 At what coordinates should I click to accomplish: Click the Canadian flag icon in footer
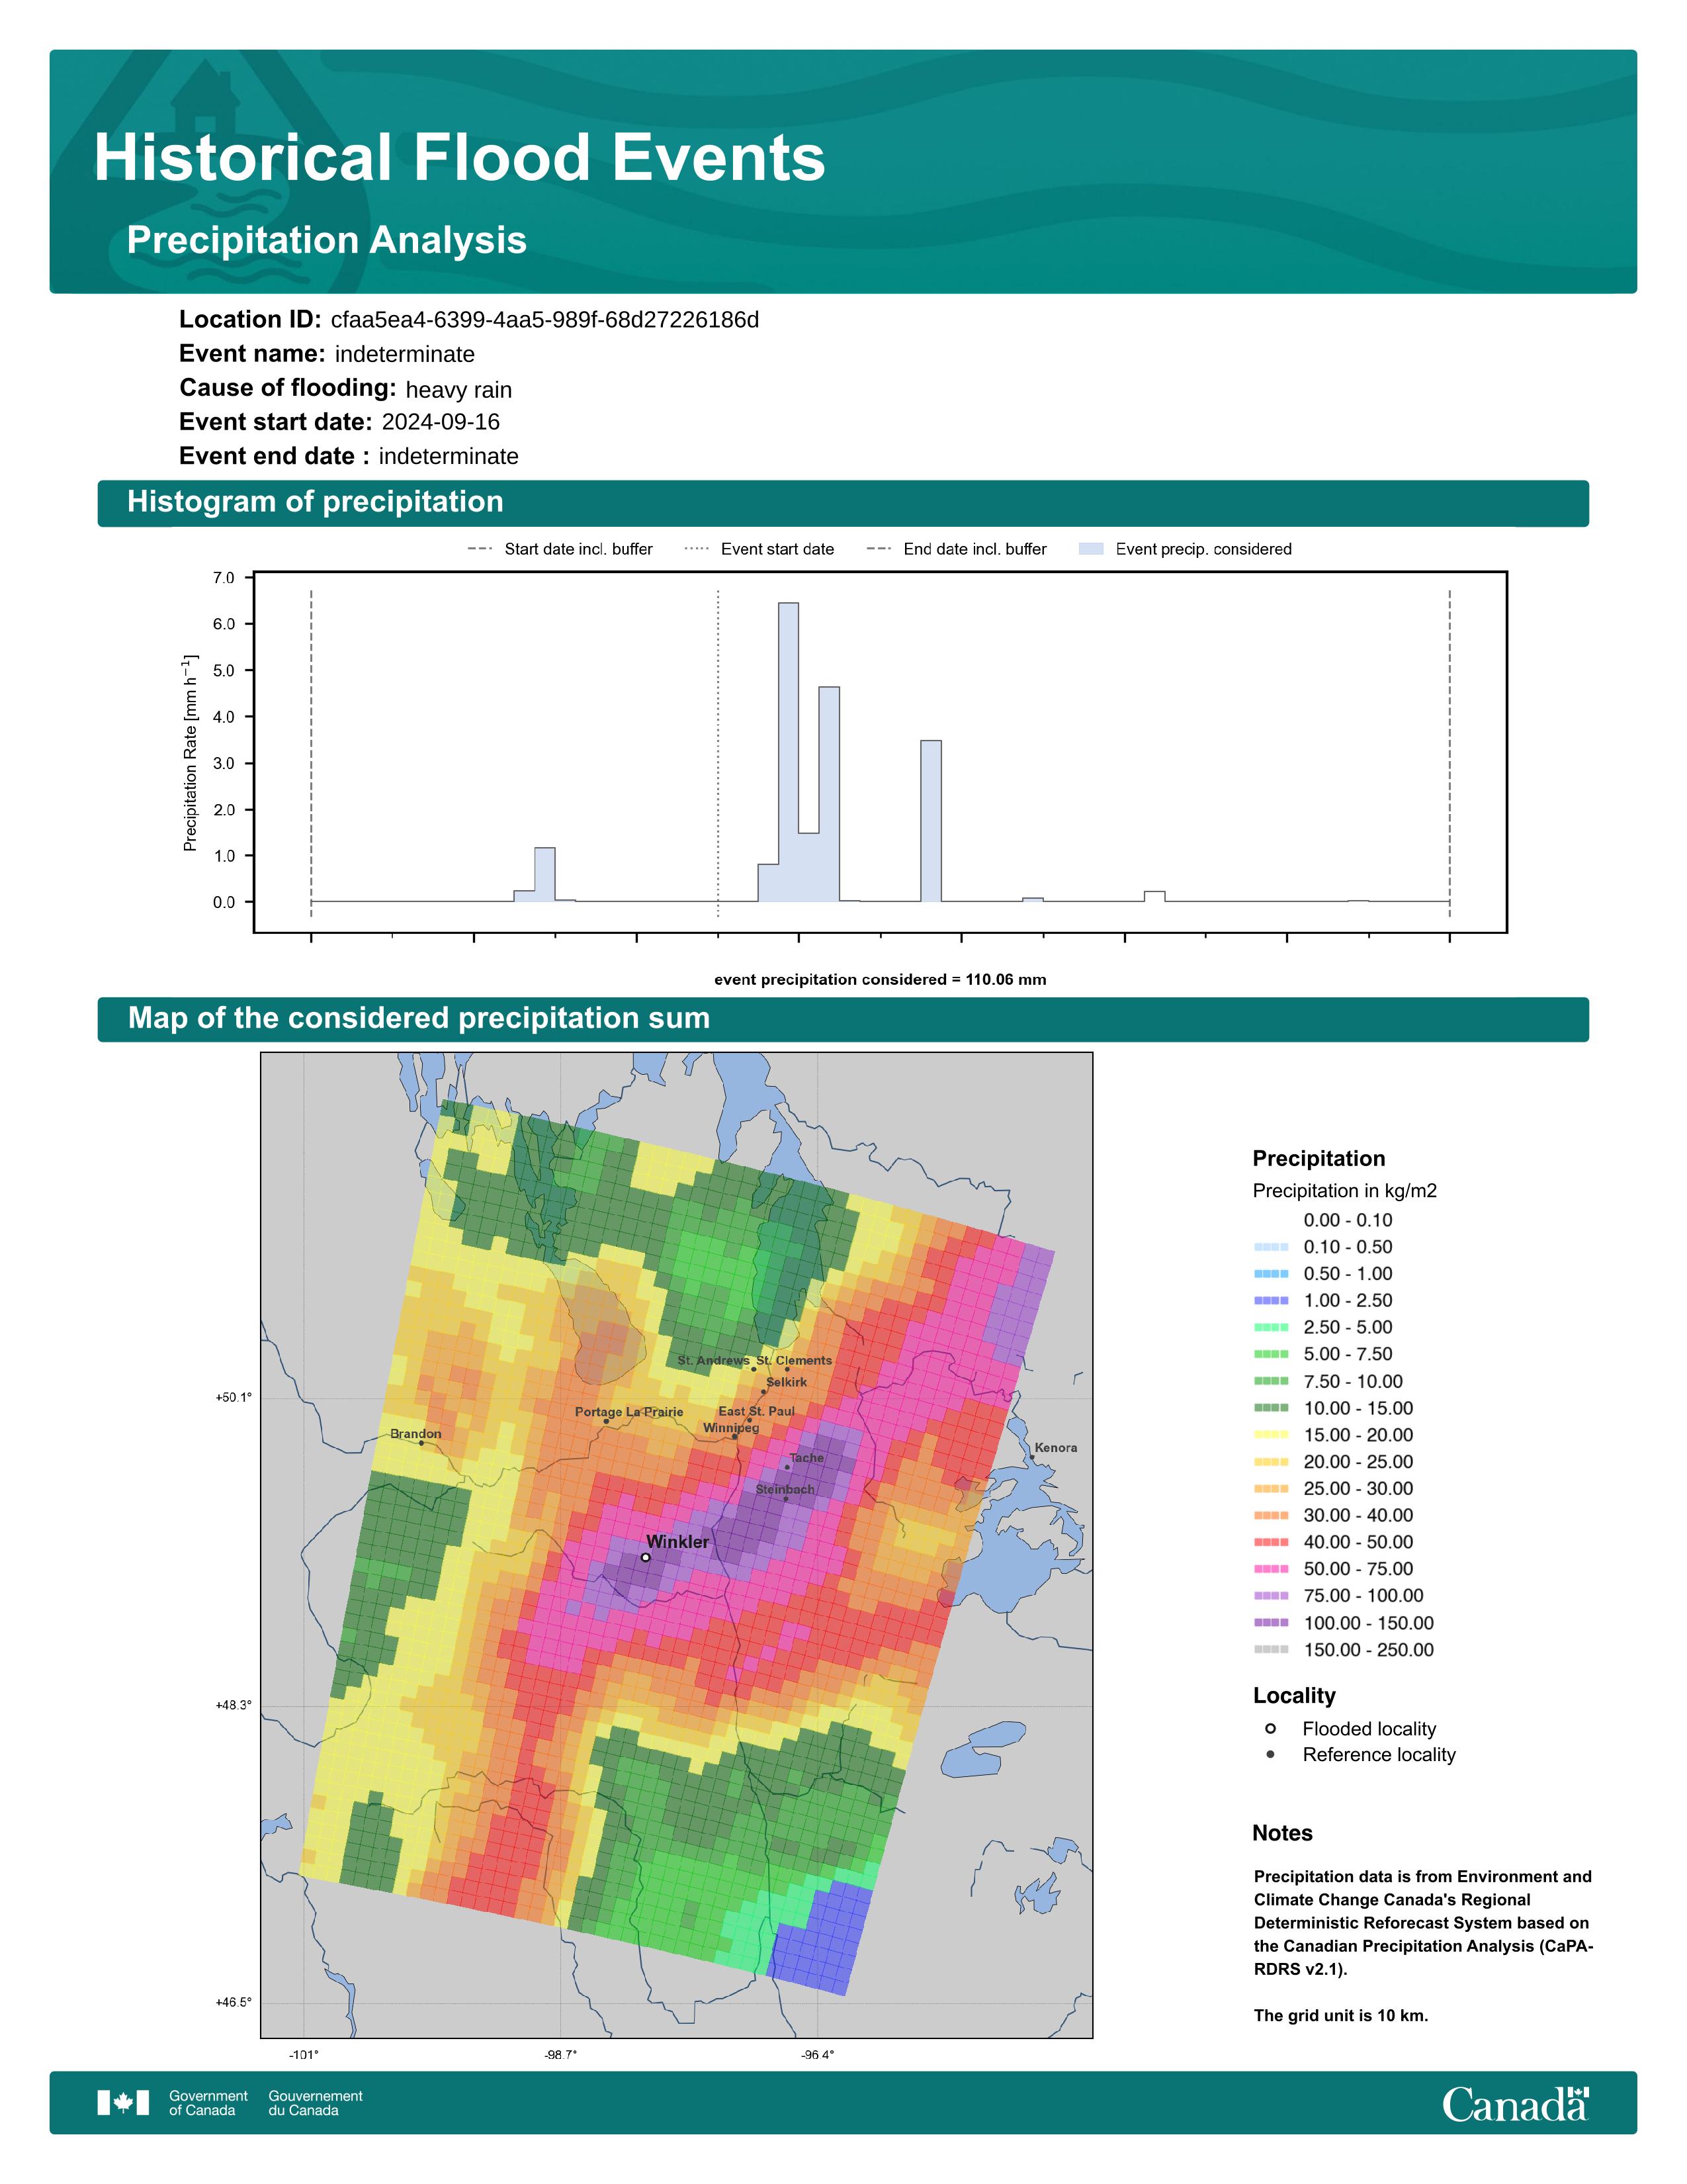pos(123,2102)
